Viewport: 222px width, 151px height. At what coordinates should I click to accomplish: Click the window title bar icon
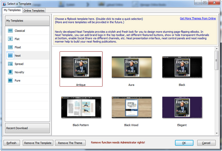point(4,4)
